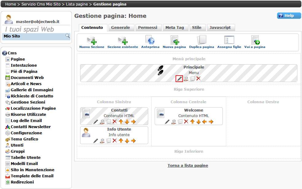Edit the Contatti section with the pencil
This screenshot has height=189, width=302.
click(x=96, y=122)
